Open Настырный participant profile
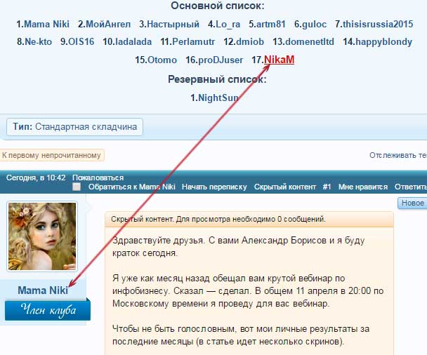This screenshot has width=427, height=355. point(173,24)
